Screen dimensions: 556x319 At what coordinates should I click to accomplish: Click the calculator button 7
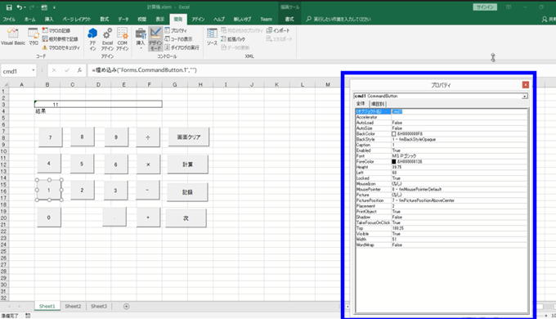pyautogui.click(x=50, y=137)
